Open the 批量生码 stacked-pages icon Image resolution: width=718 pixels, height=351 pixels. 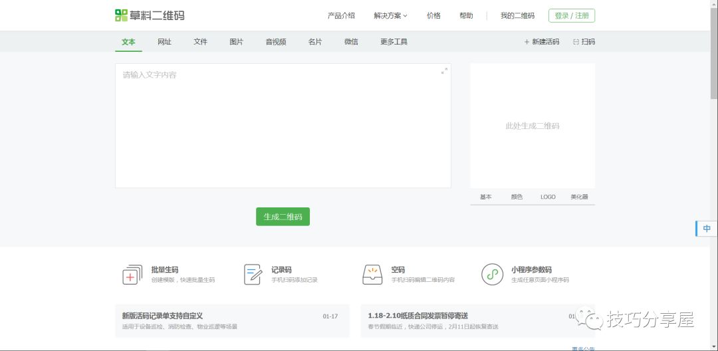(x=132, y=275)
